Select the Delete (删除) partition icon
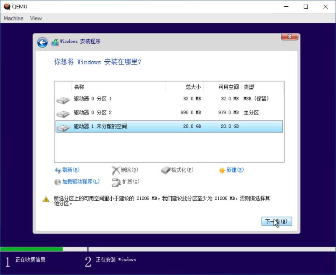336x275 pixels. (x=116, y=170)
